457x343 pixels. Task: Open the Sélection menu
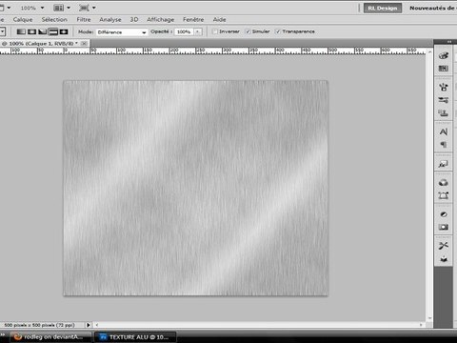[54, 20]
